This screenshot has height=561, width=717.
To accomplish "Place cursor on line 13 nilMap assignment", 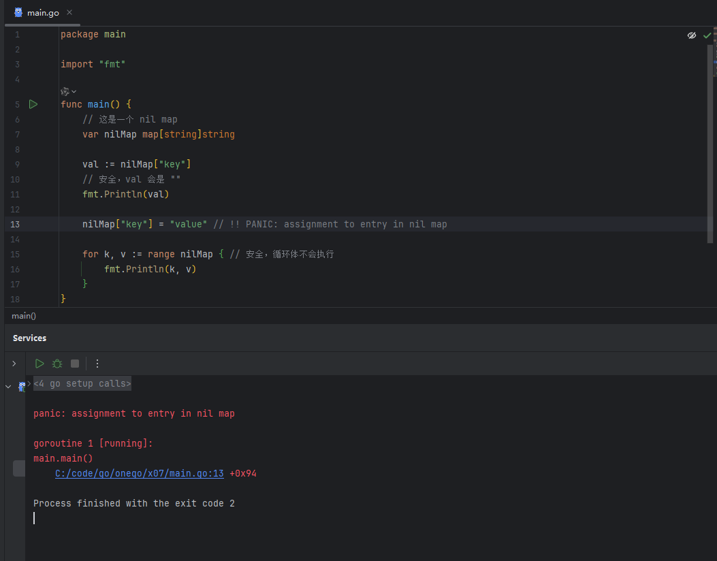I will point(265,224).
